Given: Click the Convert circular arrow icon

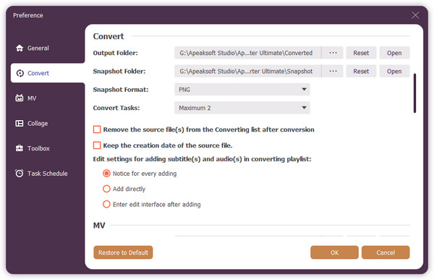Looking at the screenshot, I should click(x=20, y=73).
